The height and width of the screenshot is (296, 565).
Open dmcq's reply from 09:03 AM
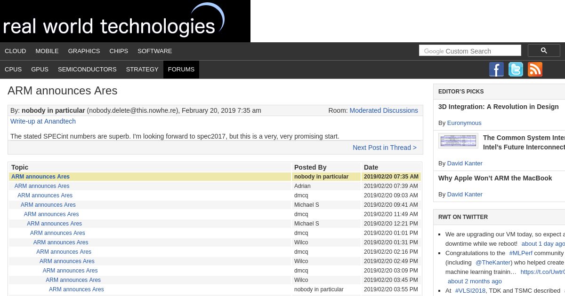[45, 195]
